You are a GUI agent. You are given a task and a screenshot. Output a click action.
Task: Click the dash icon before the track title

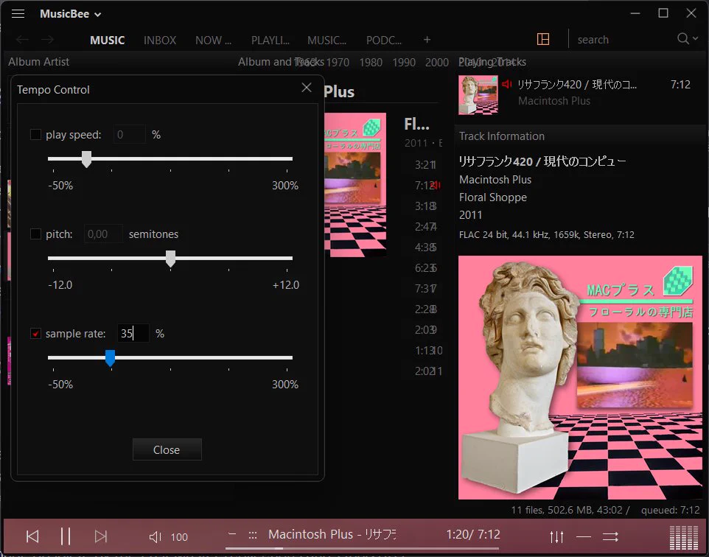coord(232,534)
